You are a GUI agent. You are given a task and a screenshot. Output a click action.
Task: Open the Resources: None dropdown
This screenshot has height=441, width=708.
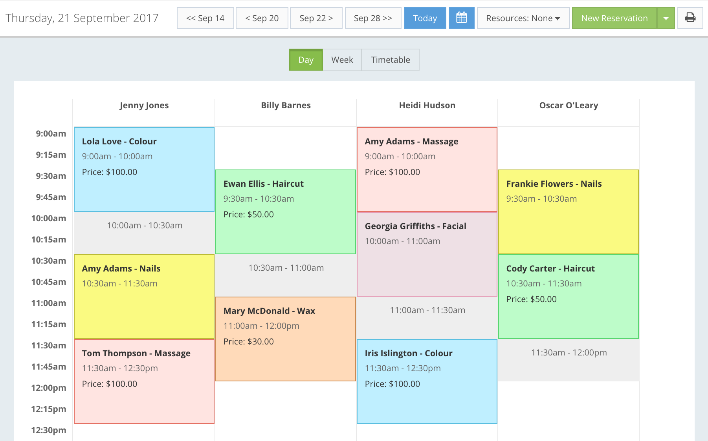click(523, 18)
